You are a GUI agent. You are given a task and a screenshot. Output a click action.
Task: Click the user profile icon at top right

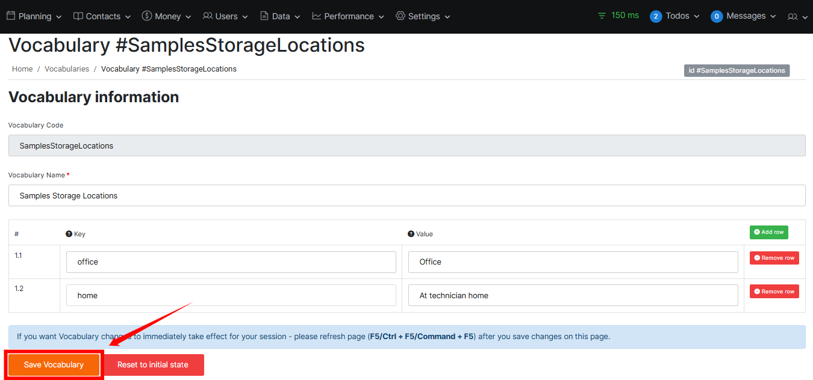tap(793, 17)
